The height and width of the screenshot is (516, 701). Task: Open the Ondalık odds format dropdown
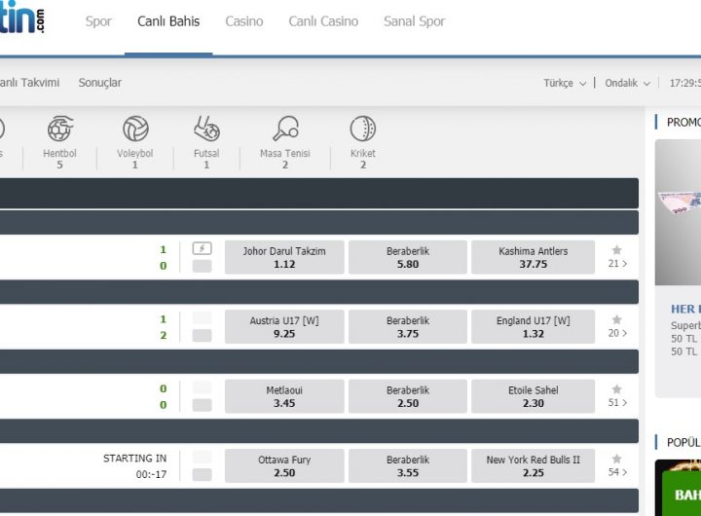coord(627,83)
